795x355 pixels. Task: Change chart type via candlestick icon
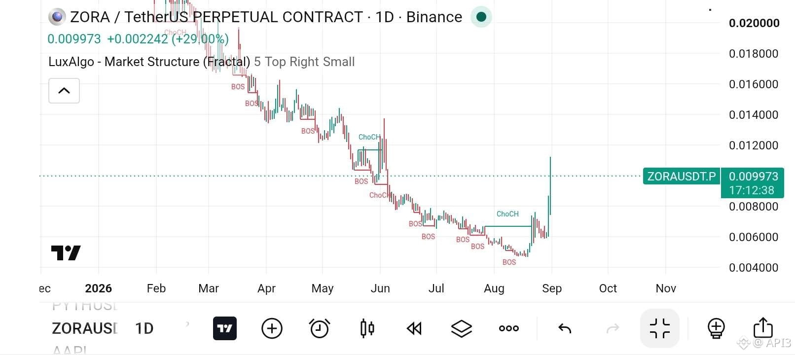(x=367, y=328)
